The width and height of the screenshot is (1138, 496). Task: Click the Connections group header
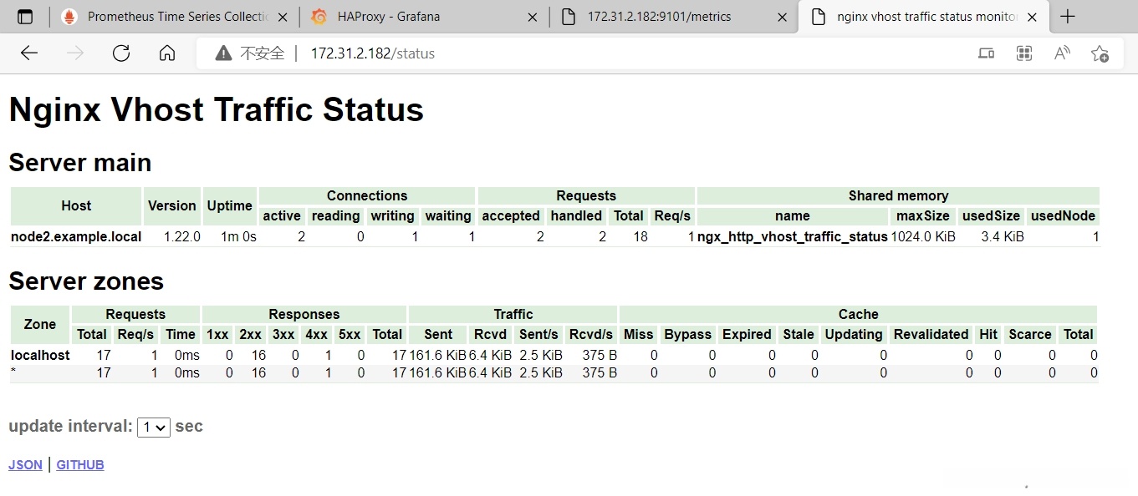(x=367, y=195)
